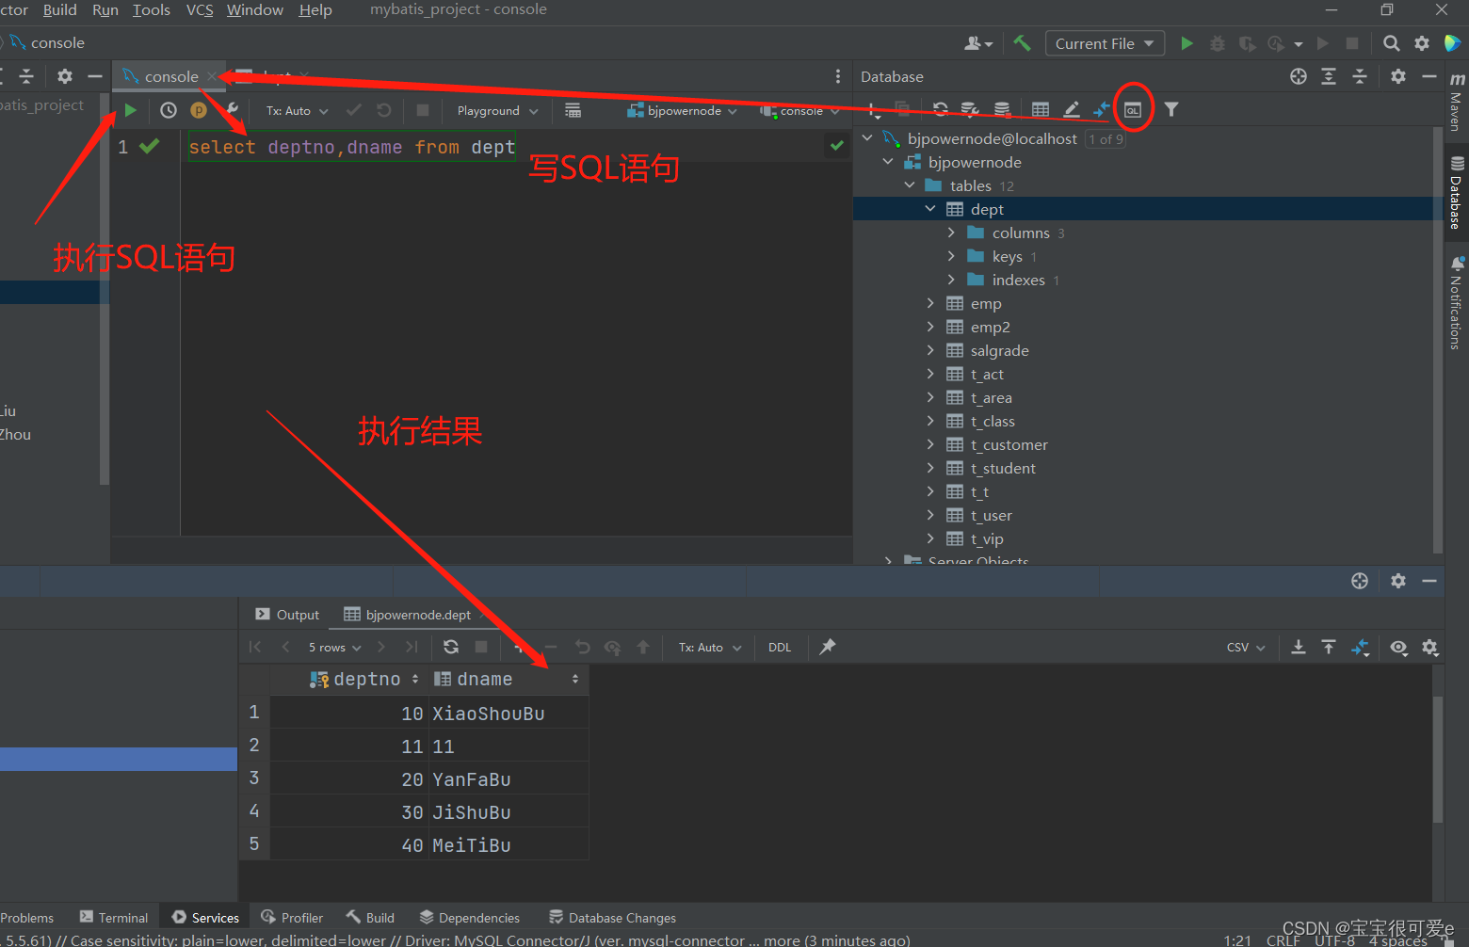Open the Database Changes tool window

(x=613, y=918)
